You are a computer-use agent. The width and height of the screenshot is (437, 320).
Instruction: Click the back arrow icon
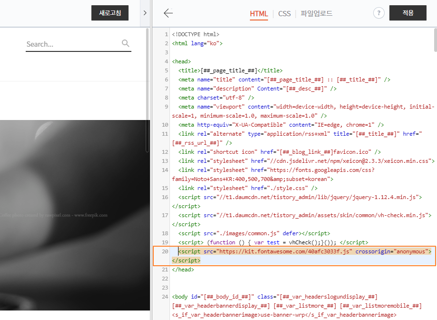pyautogui.click(x=169, y=13)
